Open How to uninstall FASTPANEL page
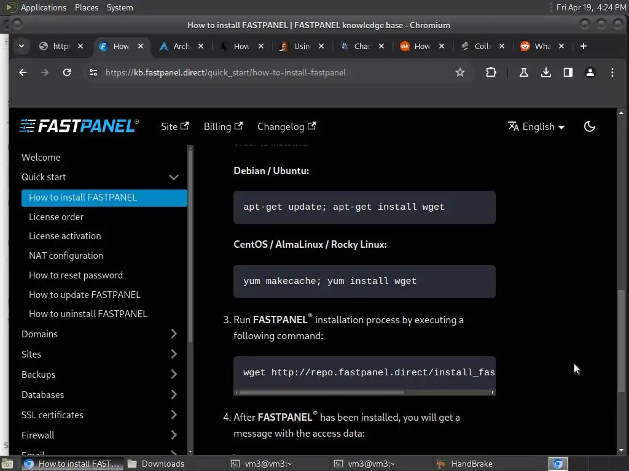The image size is (629, 471). click(88, 313)
